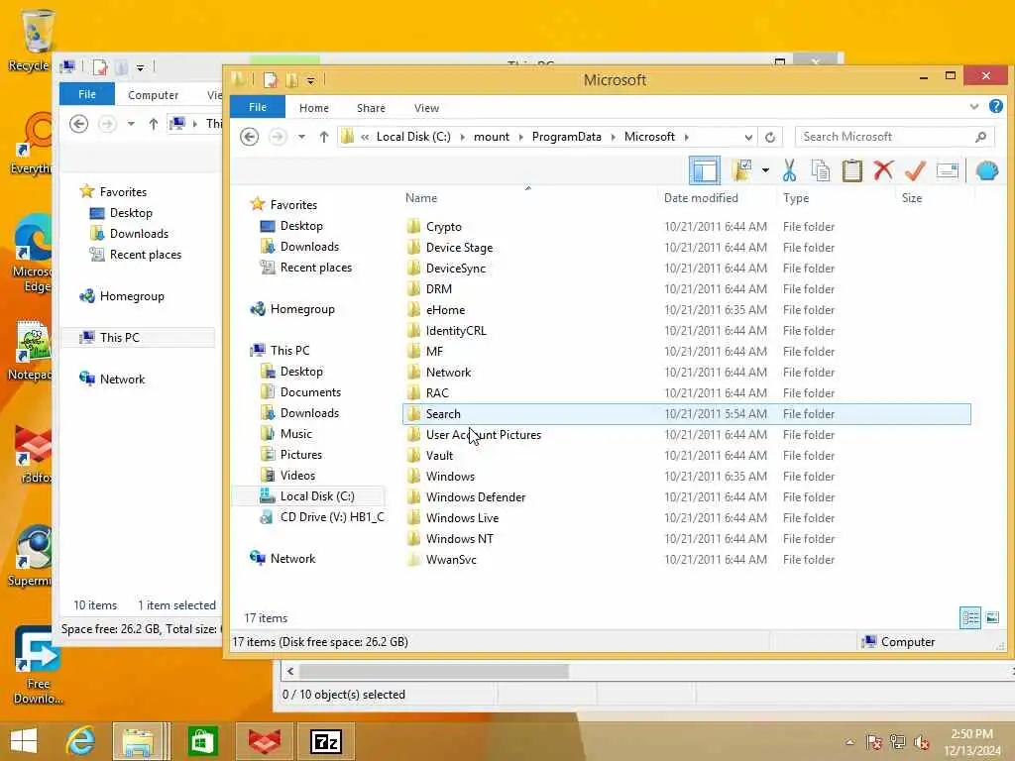Click the Copy pages icon
This screenshot has height=761, width=1015.
(x=820, y=170)
